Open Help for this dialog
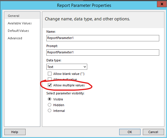This screenshot has width=167, height=138. click(x=15, y=132)
